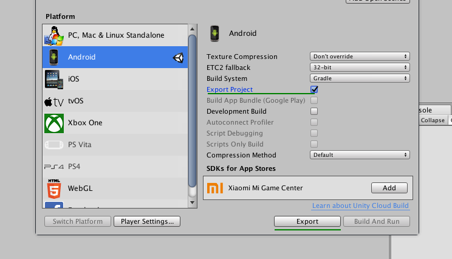The image size is (452, 259).
Task: Click the Android icon in settings header
Action: coord(214,34)
